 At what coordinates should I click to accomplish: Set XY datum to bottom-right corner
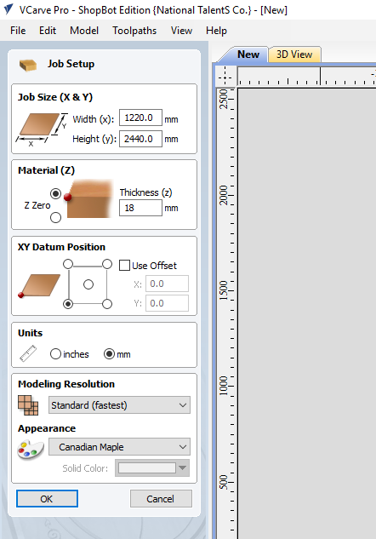pyautogui.click(x=107, y=304)
